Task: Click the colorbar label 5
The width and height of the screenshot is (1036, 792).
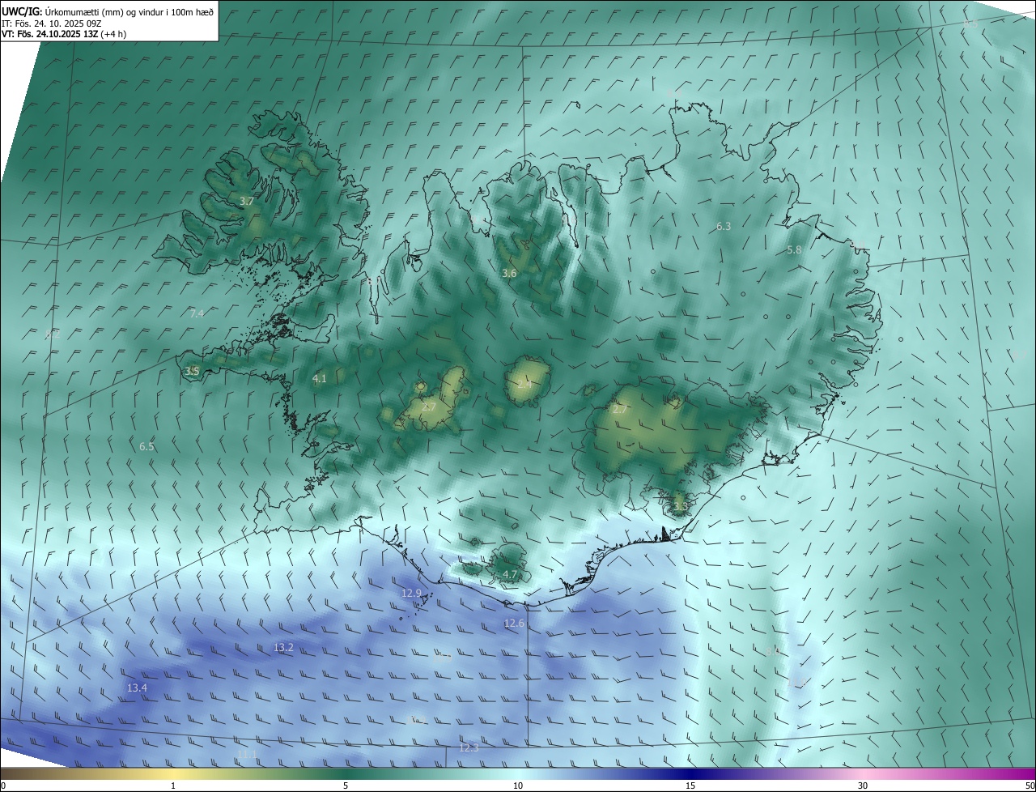Action: pos(346,786)
